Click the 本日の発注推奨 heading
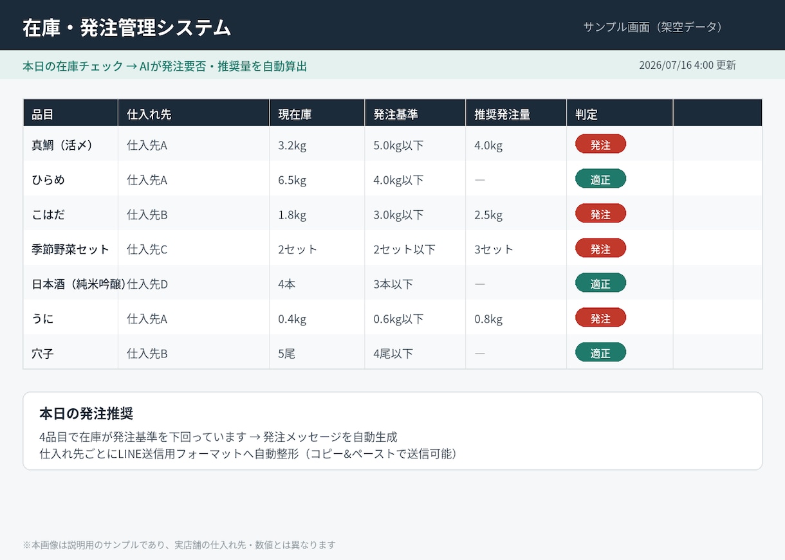Image resolution: width=785 pixels, height=560 pixels. [86, 413]
